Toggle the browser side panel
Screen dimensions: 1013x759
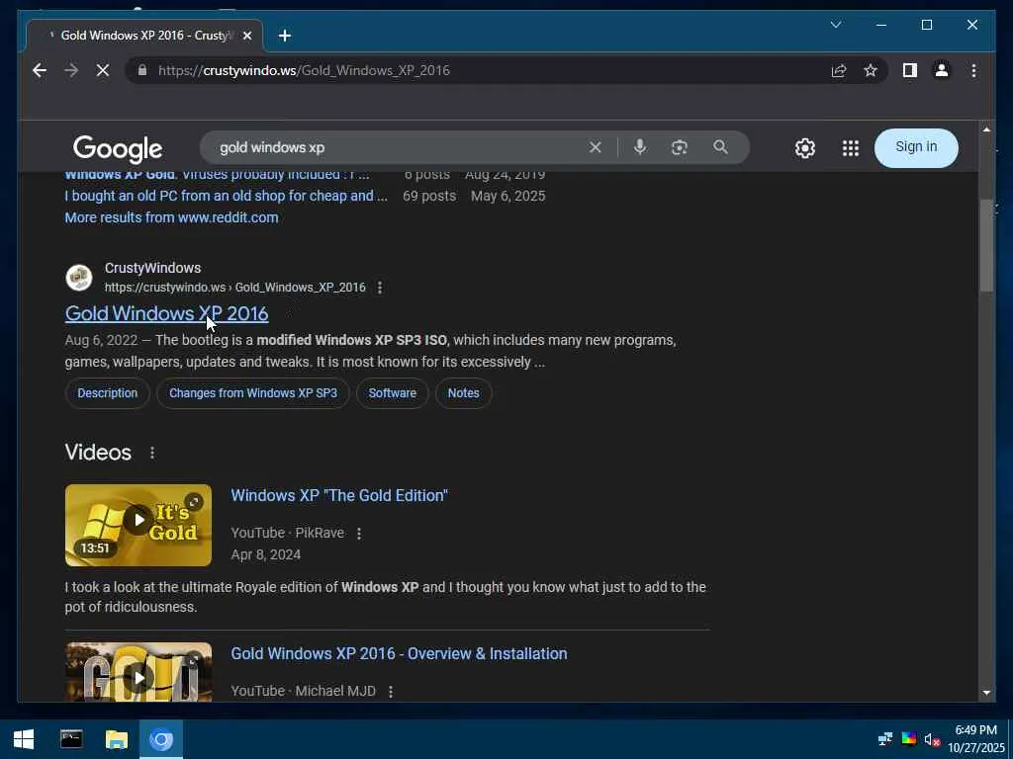click(x=910, y=70)
